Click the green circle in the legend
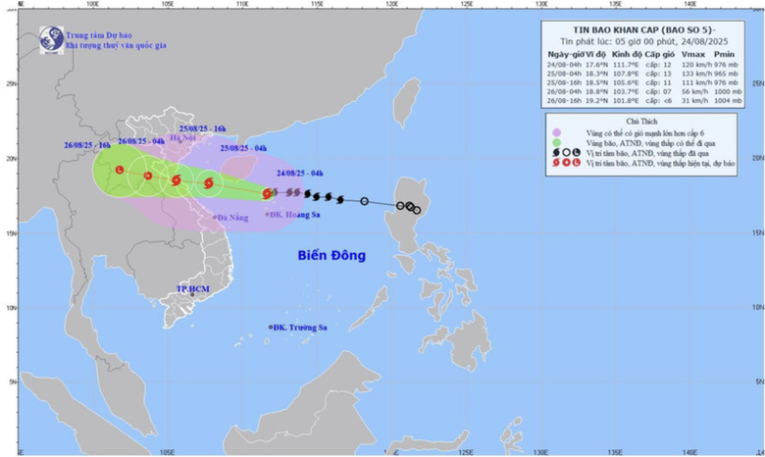 [555, 143]
